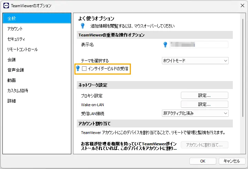The image size is (248, 169).
Task: Click the キャンセル button
Action: tap(232, 161)
